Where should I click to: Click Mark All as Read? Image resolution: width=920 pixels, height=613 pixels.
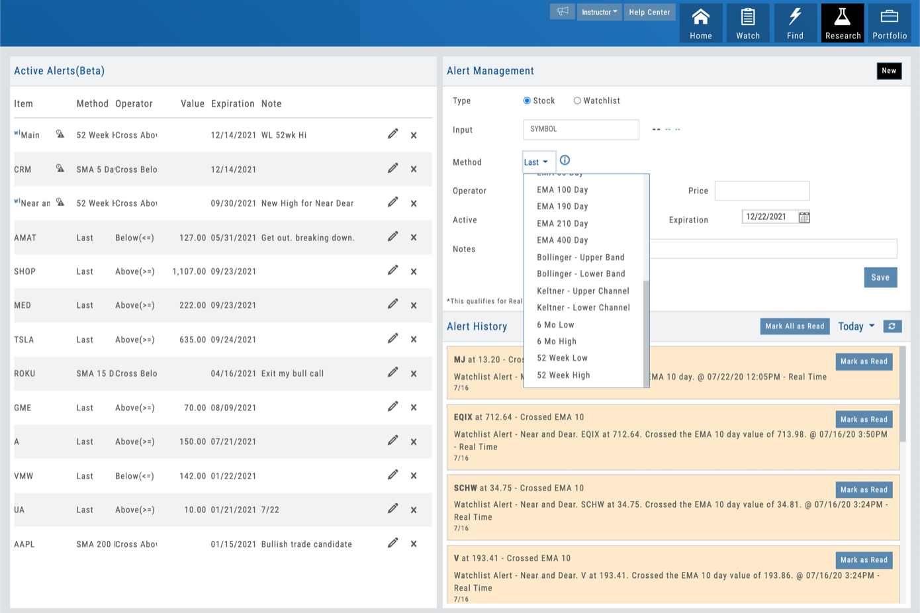point(795,326)
